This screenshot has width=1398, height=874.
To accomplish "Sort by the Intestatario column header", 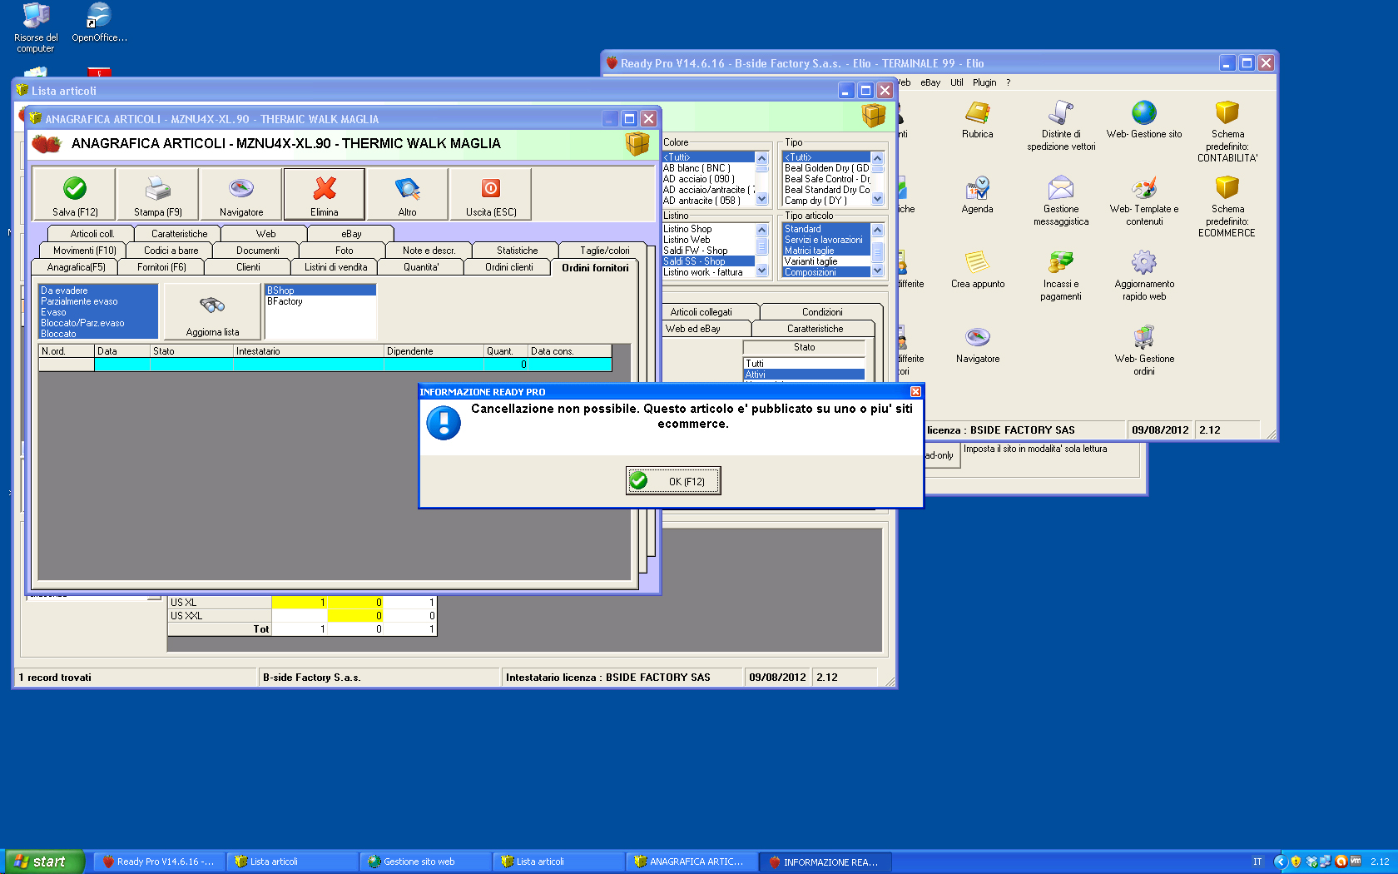I will (309, 351).
